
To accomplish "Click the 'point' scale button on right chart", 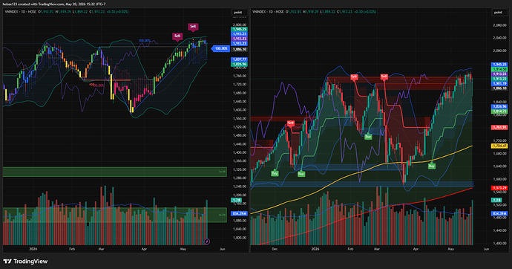I will (x=499, y=13).
